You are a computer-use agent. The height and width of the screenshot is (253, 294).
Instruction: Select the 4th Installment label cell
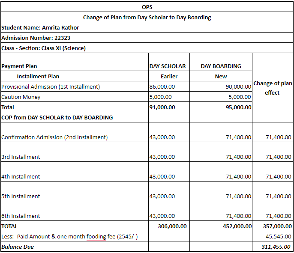(21, 176)
